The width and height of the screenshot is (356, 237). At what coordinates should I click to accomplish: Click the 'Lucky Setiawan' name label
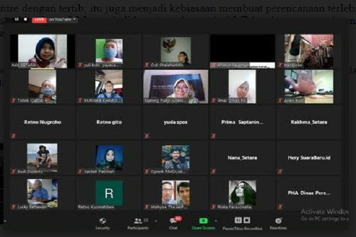pyautogui.click(x=32, y=207)
